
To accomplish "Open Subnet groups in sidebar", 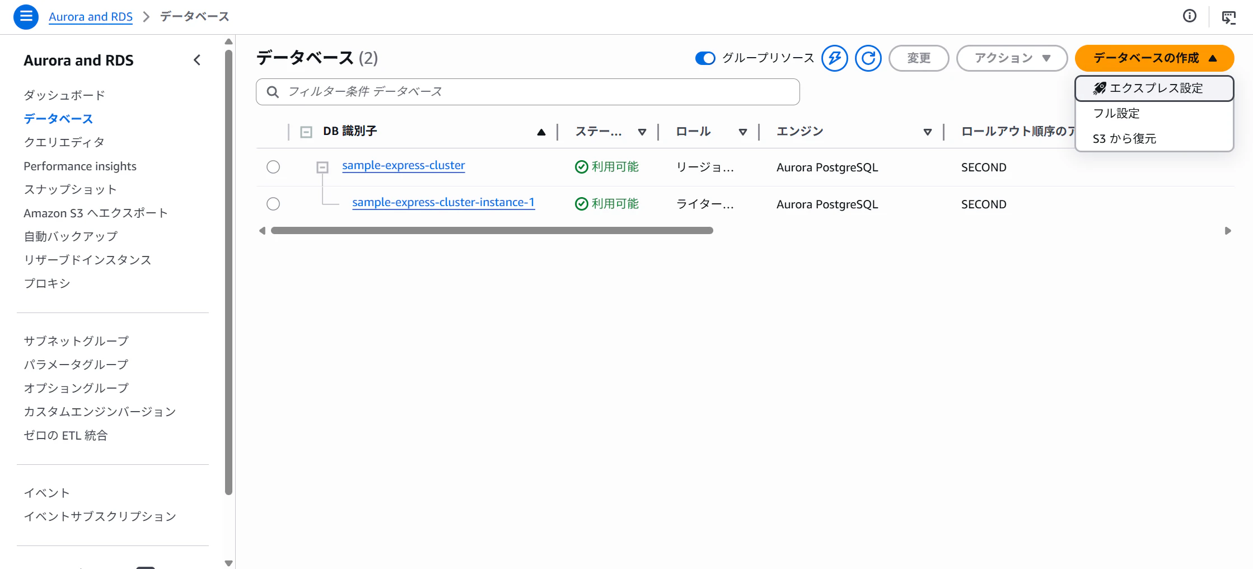I will click(x=76, y=341).
